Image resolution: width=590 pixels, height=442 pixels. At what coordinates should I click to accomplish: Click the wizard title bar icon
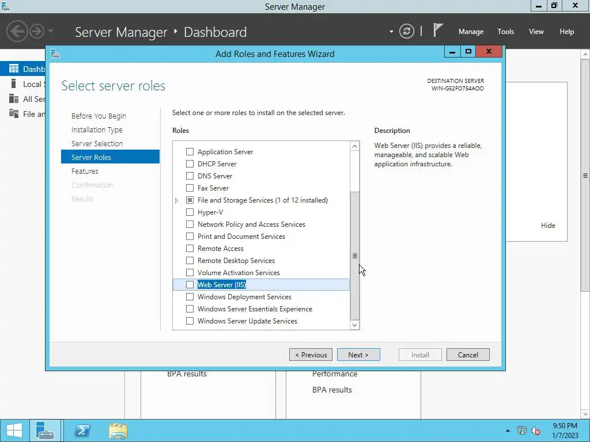(55, 54)
